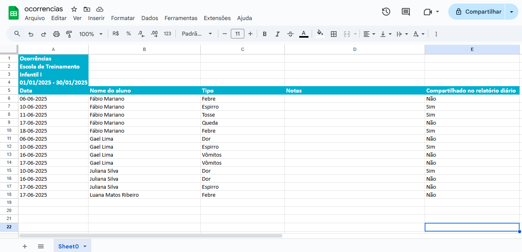Open the Arquivo menu
The width and height of the screenshot is (522, 252).
(35, 18)
